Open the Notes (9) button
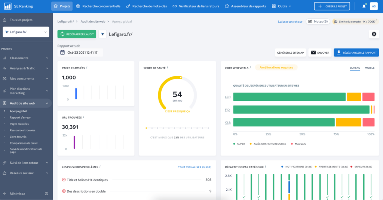383x200 pixels. tap(318, 21)
